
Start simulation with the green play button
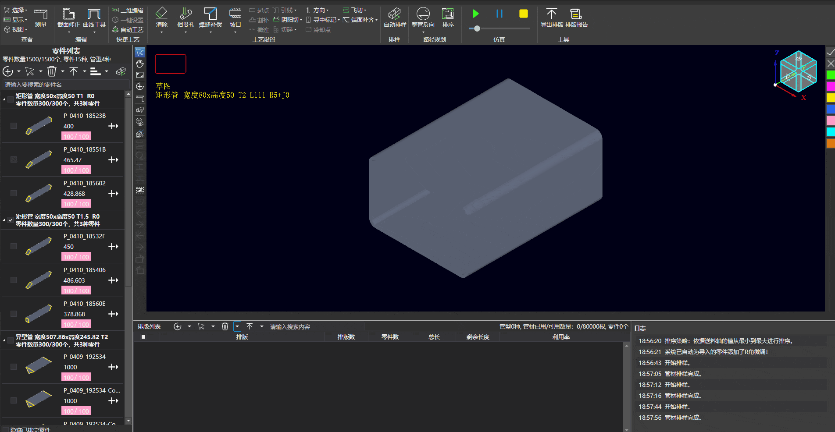475,14
